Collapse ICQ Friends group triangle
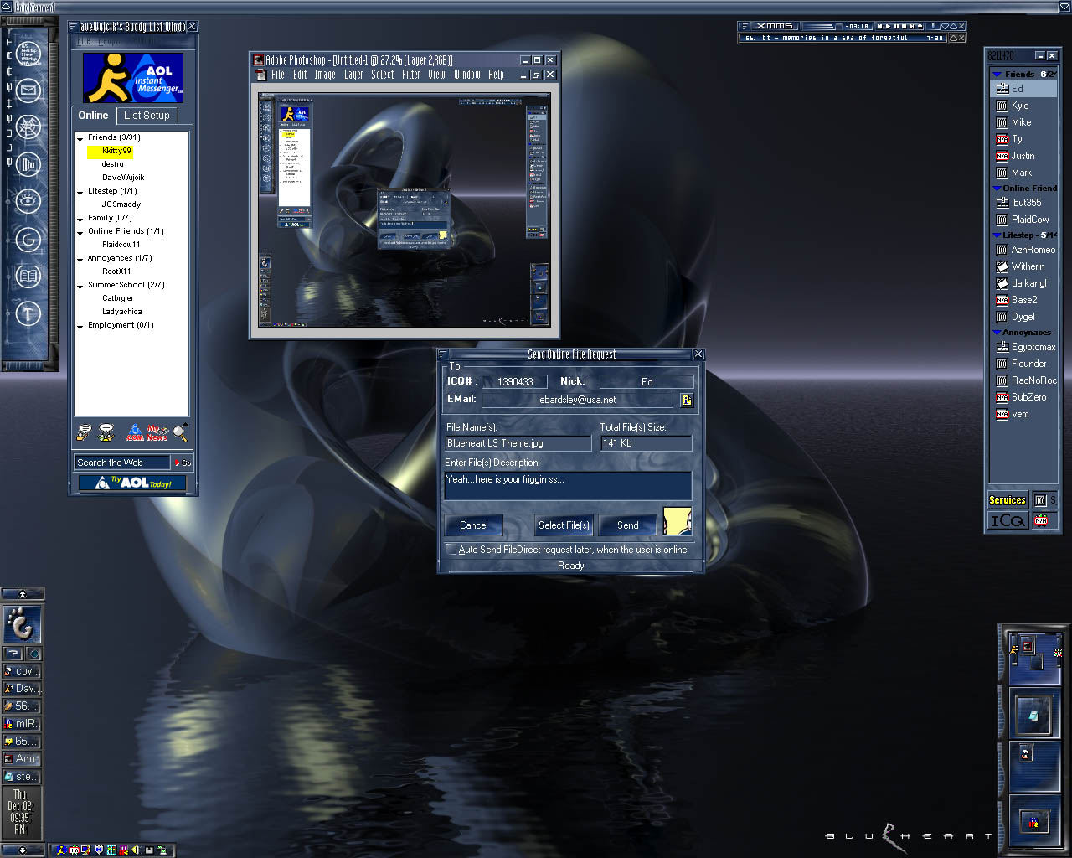Screen dimensions: 1072x858 click(x=997, y=75)
